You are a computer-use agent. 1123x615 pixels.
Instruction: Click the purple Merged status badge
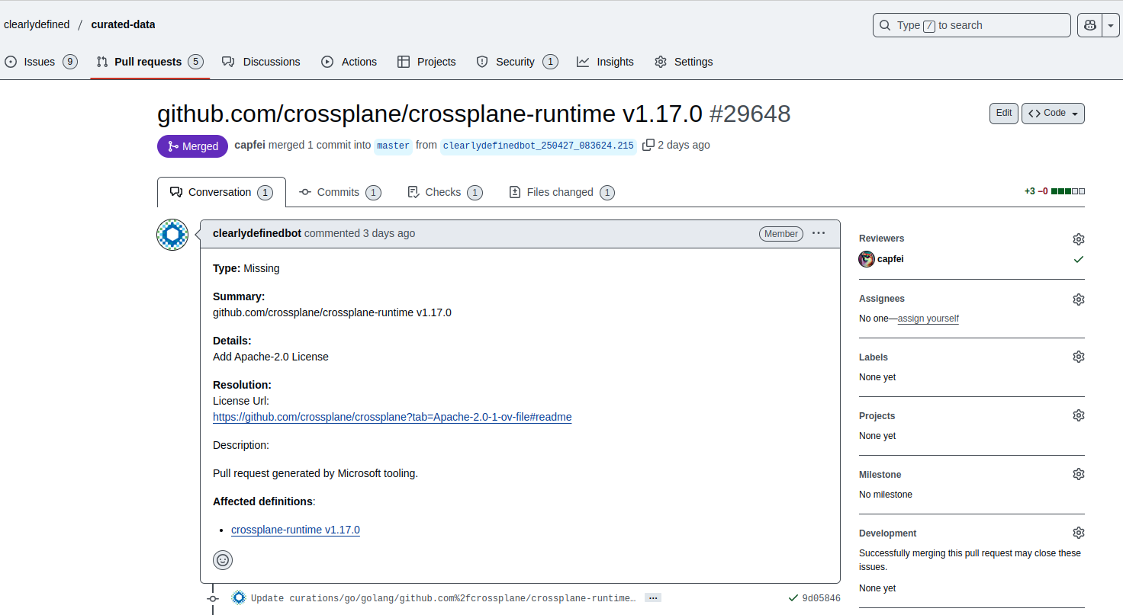tap(192, 146)
